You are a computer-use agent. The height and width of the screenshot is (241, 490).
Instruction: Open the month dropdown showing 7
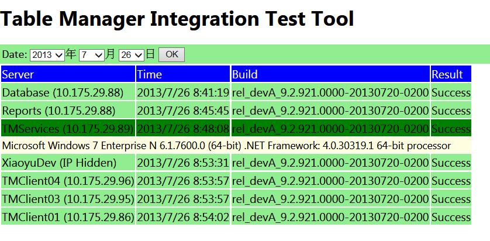(x=91, y=54)
